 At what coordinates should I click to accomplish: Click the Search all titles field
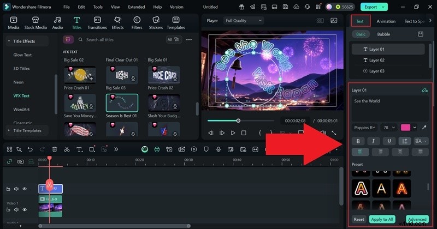pos(120,39)
